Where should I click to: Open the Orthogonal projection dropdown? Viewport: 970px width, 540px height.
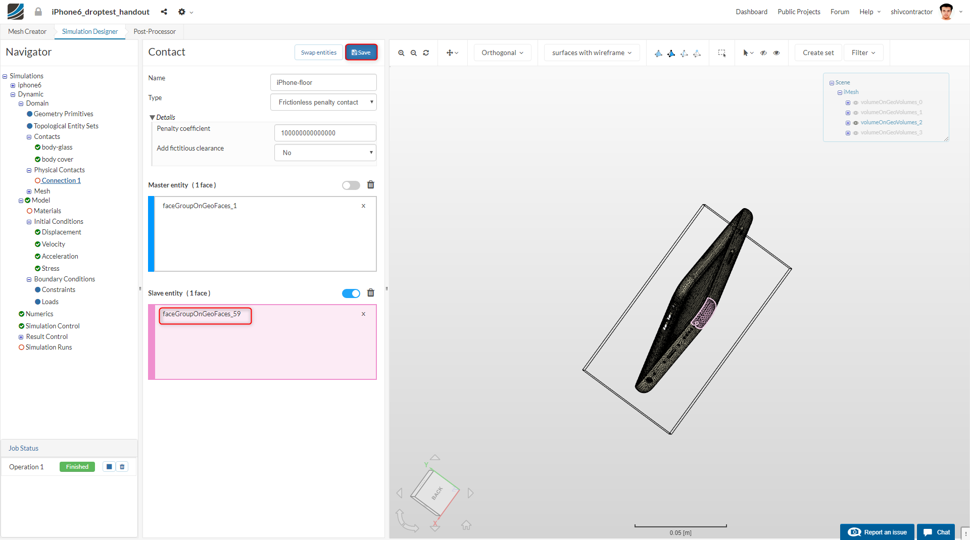pos(503,53)
